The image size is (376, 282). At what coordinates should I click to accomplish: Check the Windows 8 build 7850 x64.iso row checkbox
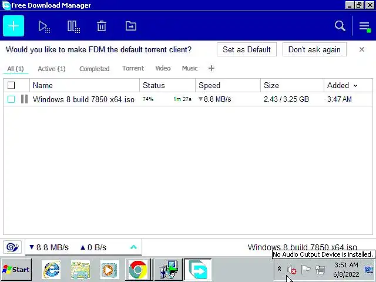pyautogui.click(x=11, y=99)
